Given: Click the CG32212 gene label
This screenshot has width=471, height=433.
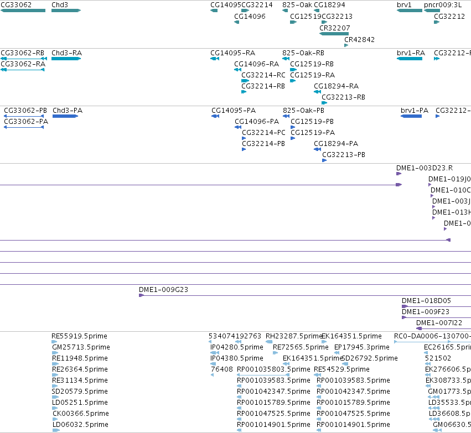Looking at the screenshot, I should coord(449,17).
